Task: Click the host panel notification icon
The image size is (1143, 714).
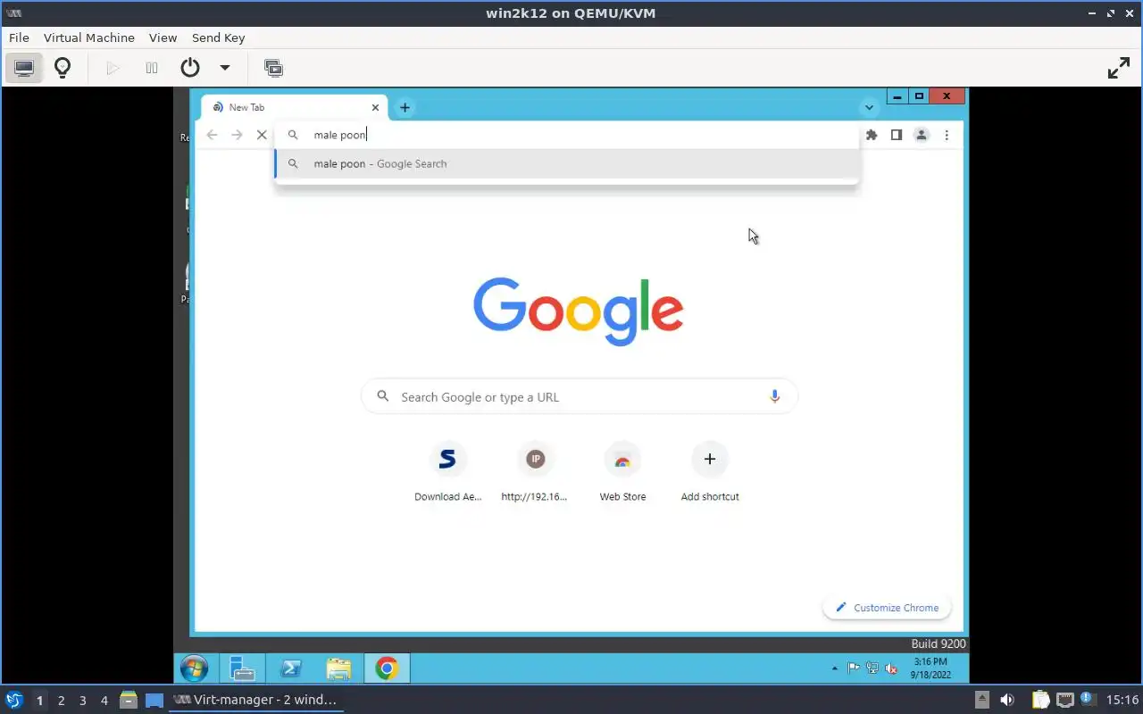Action: point(1087,699)
